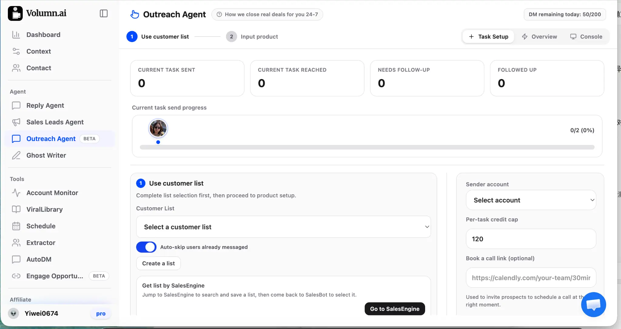Click the Book a call link field
Viewport: 621px width, 329px height.
[531, 278]
